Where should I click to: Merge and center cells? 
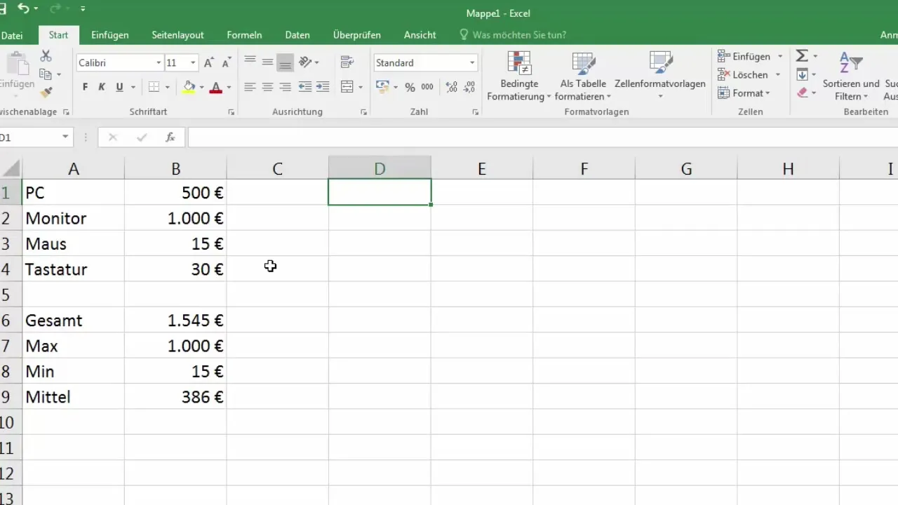point(347,88)
